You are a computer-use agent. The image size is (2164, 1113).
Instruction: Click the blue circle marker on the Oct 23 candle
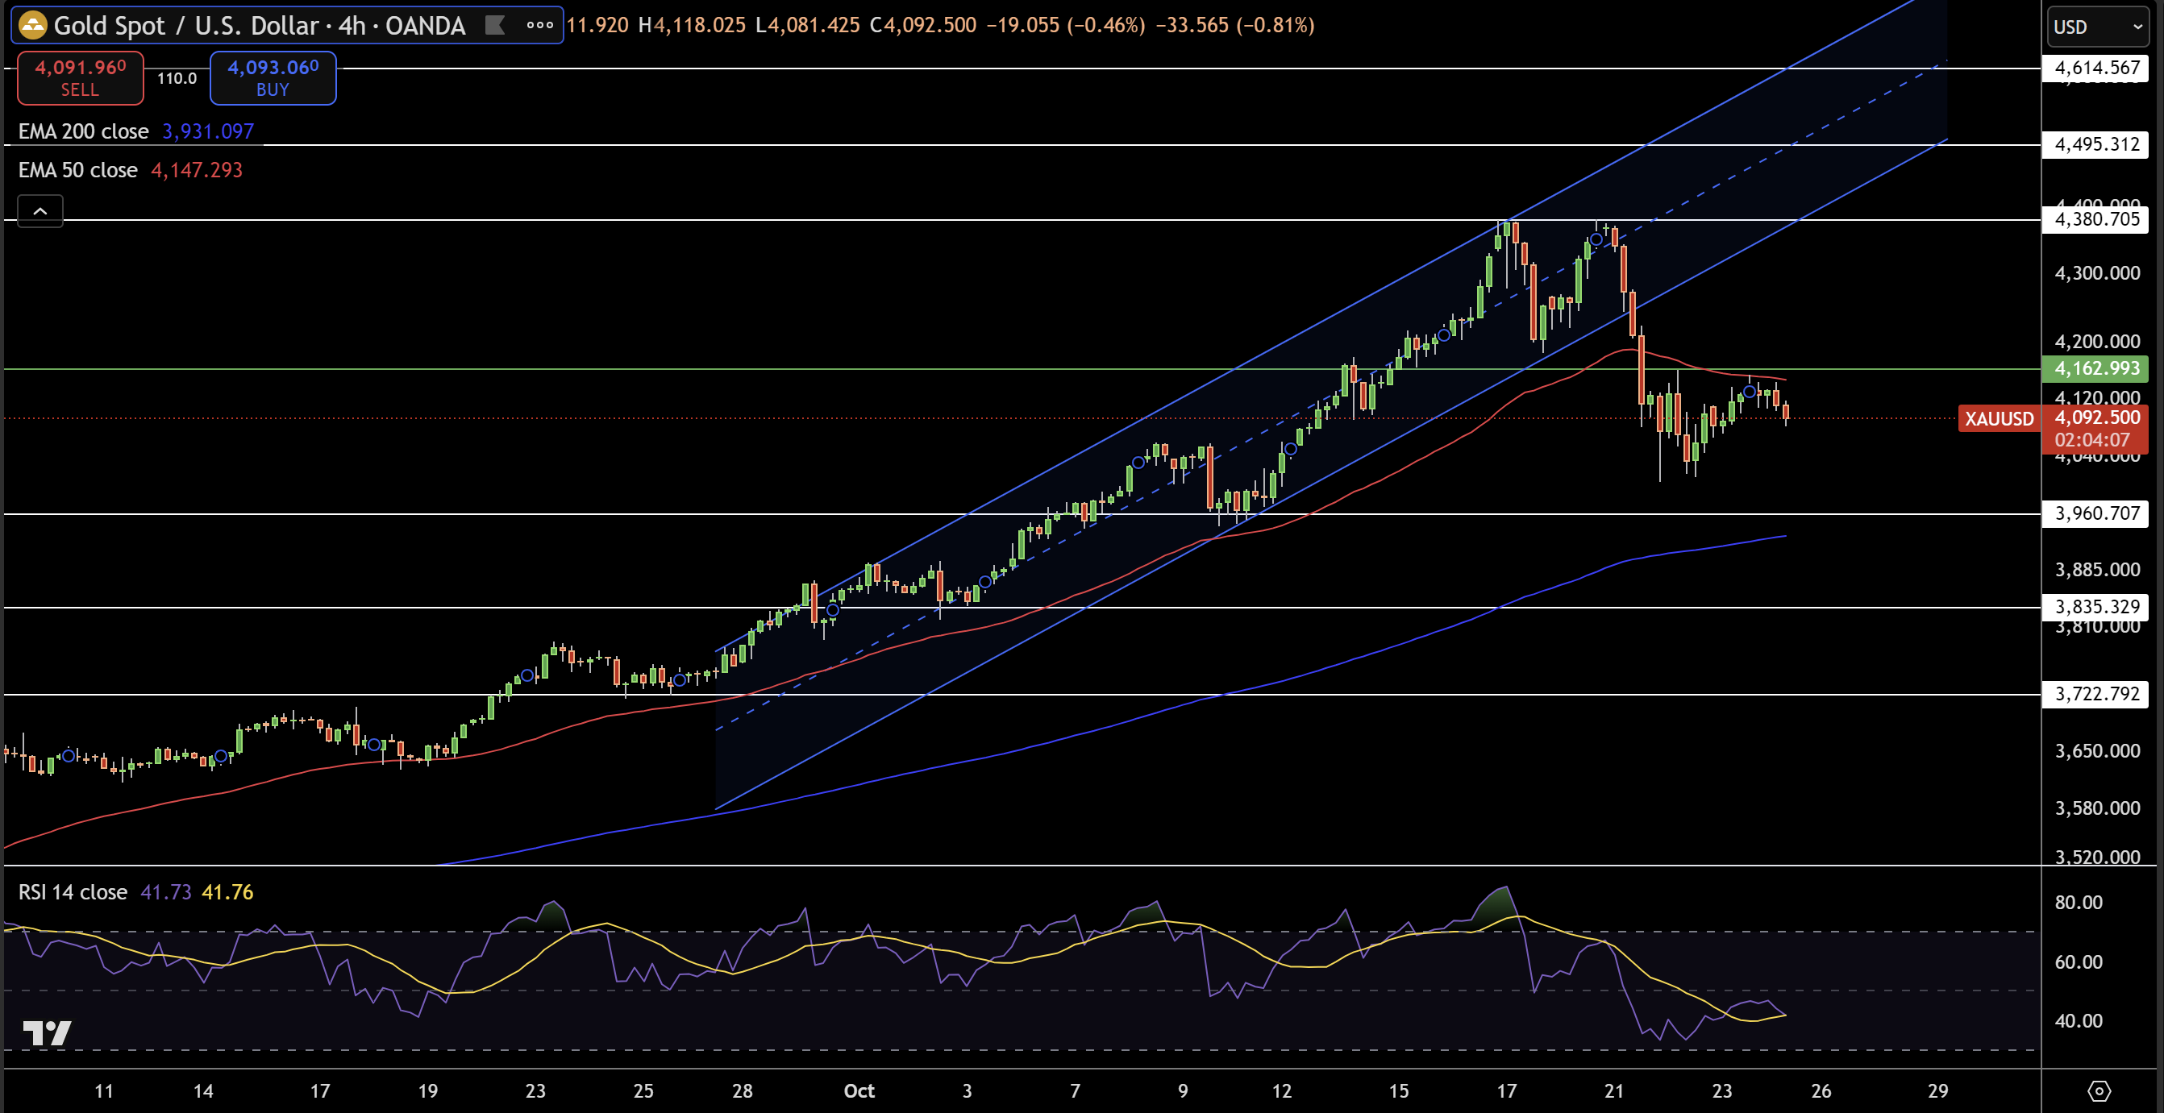[x=1749, y=392]
